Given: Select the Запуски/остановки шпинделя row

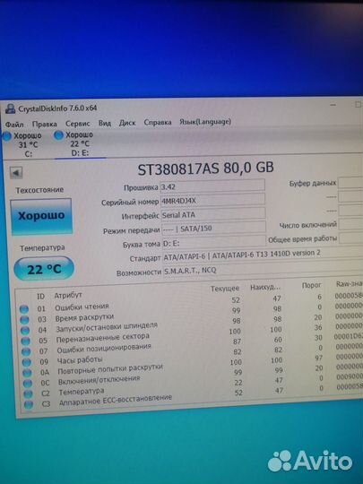Looking at the screenshot, I should 192,324.
